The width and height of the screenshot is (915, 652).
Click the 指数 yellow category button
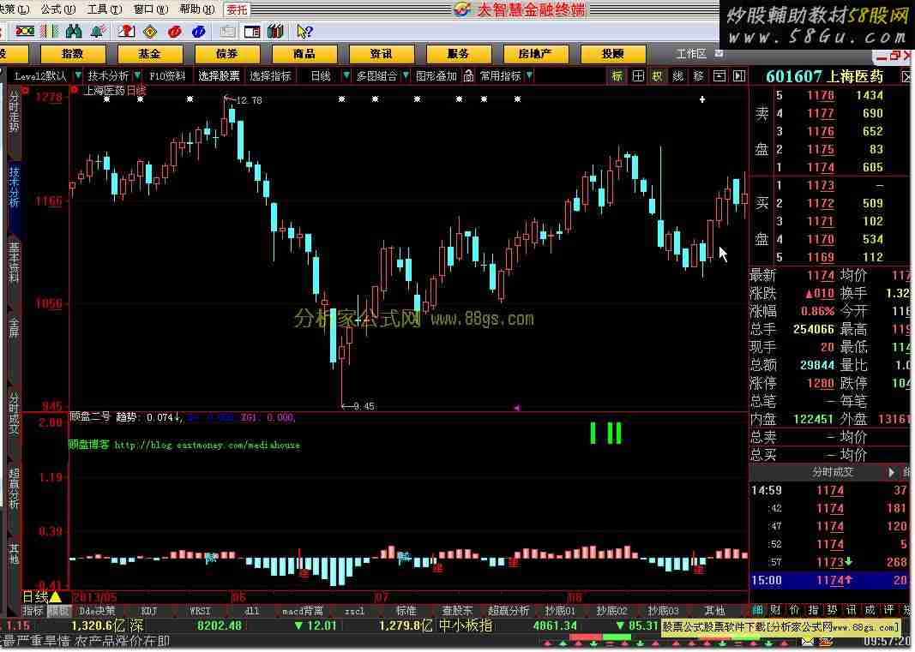point(72,54)
